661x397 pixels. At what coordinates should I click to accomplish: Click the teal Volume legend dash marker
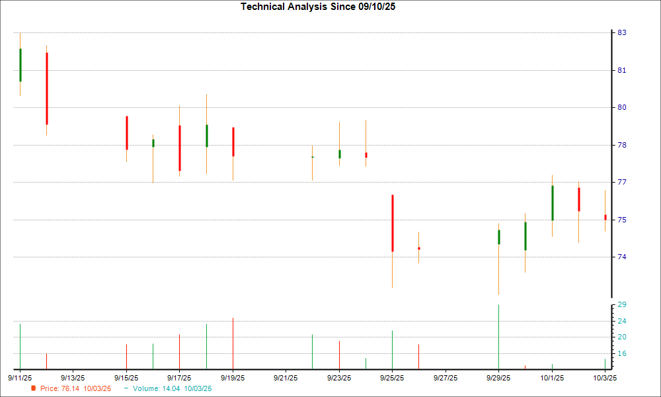coord(126,388)
